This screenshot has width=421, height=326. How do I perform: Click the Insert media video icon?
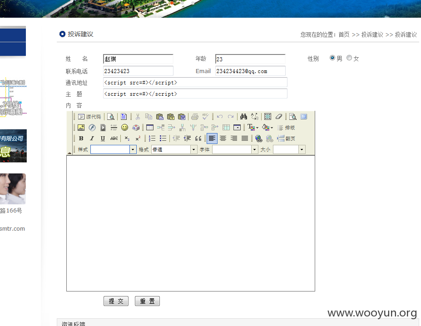103,128
